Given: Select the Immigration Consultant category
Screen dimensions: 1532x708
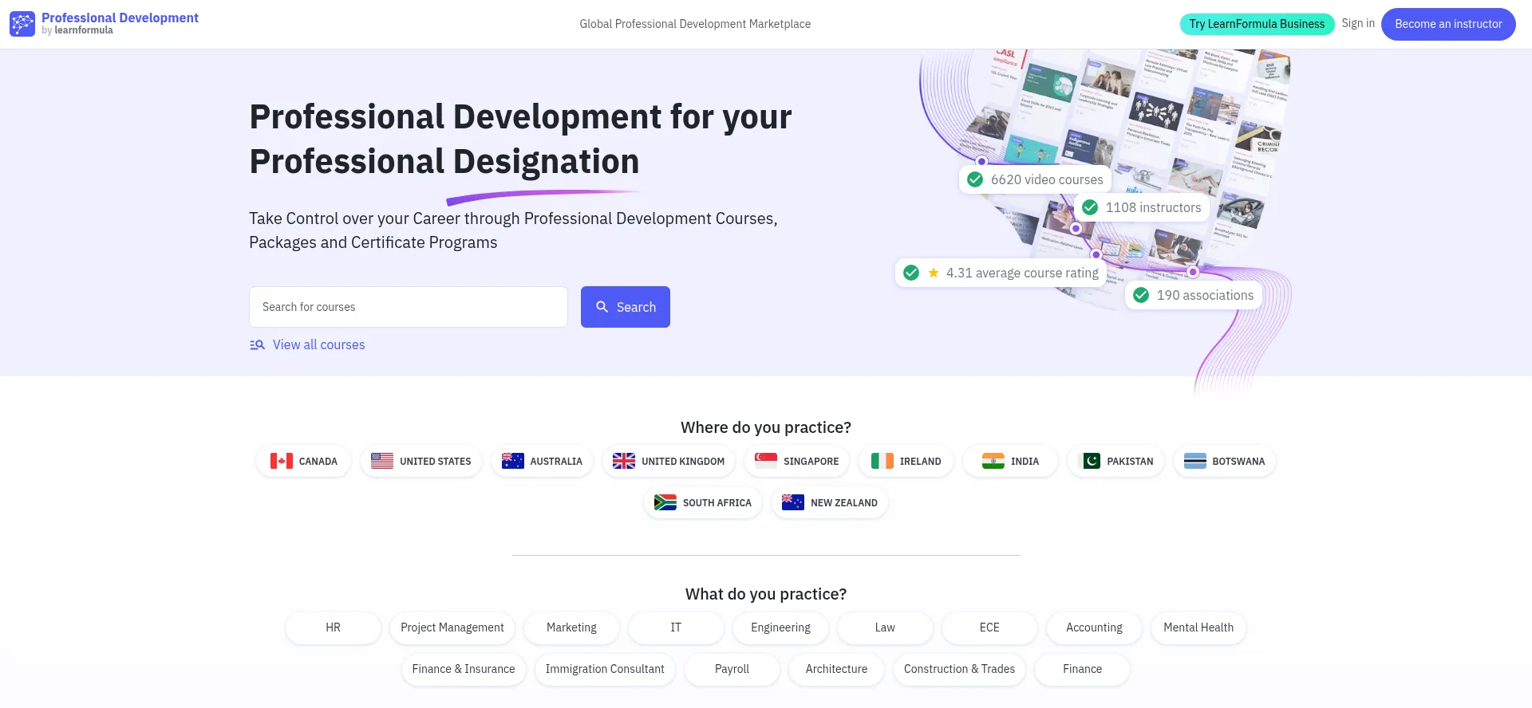Looking at the screenshot, I should click(x=604, y=669).
